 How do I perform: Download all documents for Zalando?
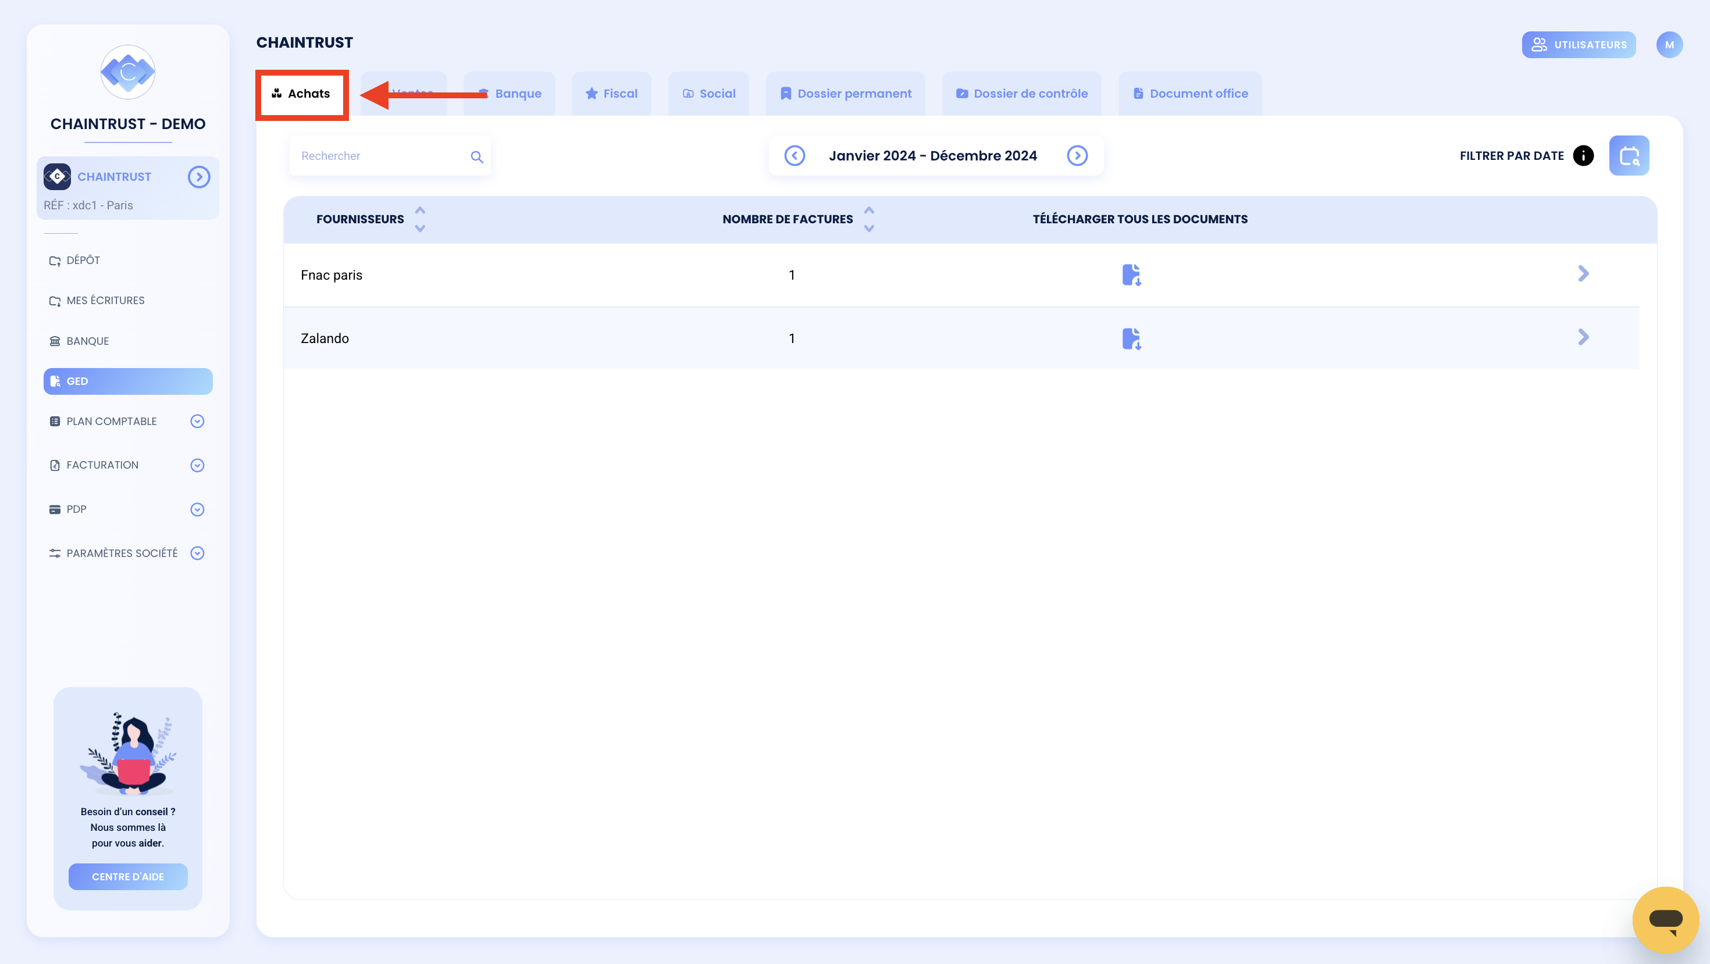click(1131, 338)
